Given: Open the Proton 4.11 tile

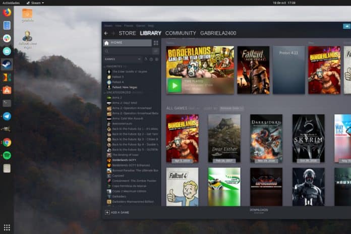Looking at the screenshot, I should (289, 70).
